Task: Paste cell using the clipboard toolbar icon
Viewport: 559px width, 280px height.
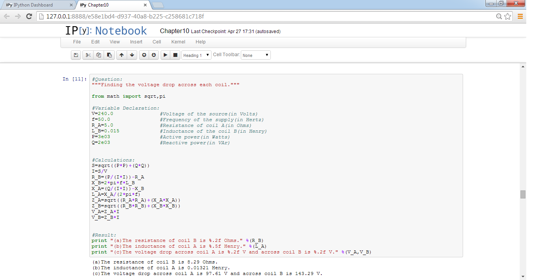Action: click(109, 55)
